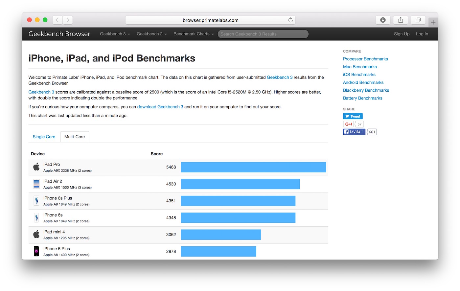Click the iPad Air 2 score bar
Viewport: 460px width, 291px height.
pos(240,184)
